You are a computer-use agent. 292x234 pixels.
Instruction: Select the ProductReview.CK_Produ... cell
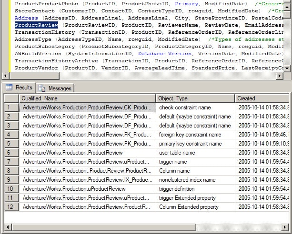(x=88, y=107)
